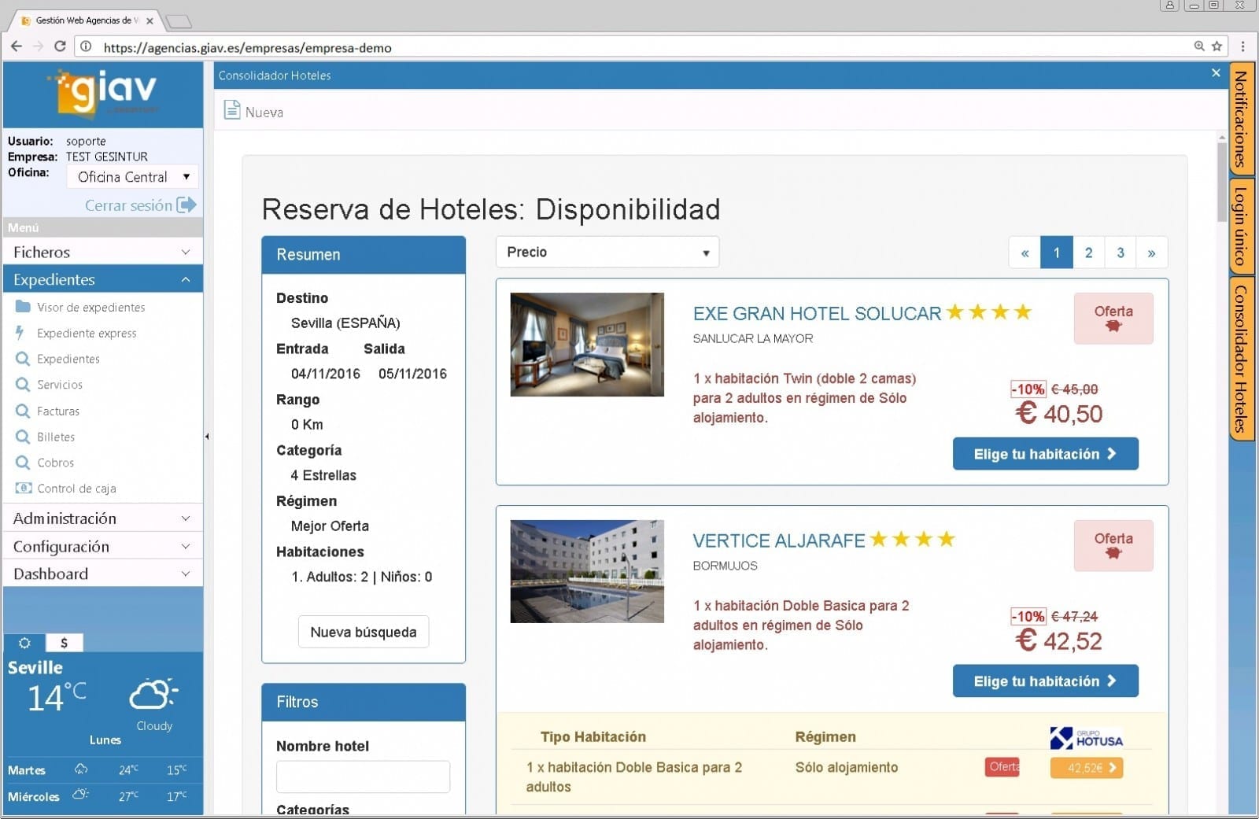The width and height of the screenshot is (1259, 819).
Task: Close the Consolidador Hoteles panel
Action: pyautogui.click(x=1216, y=73)
